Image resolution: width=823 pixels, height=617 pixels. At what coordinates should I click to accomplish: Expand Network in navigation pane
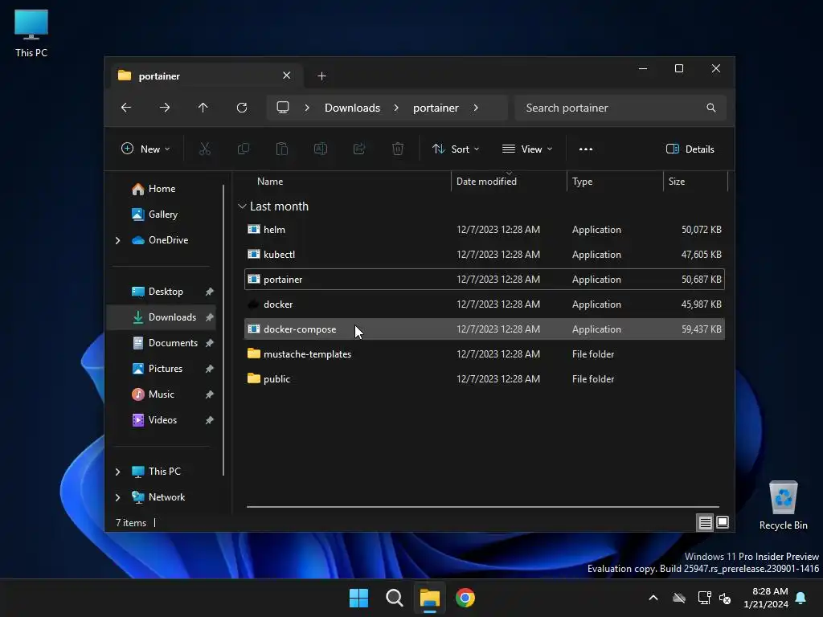tap(117, 497)
